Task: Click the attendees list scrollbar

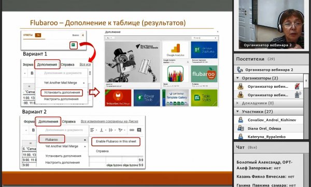Action: [x=306, y=81]
